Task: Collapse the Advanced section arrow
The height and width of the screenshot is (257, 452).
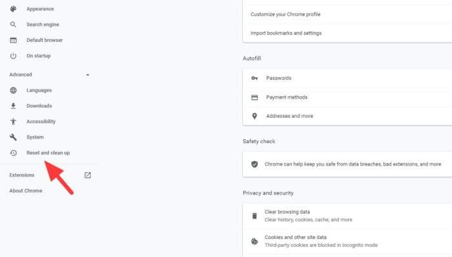Action: [88, 75]
